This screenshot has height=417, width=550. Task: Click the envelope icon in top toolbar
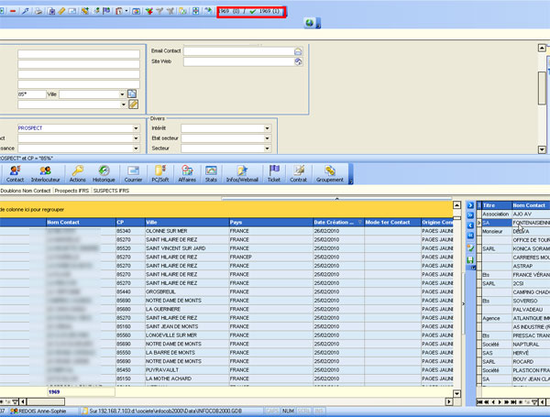point(72,11)
